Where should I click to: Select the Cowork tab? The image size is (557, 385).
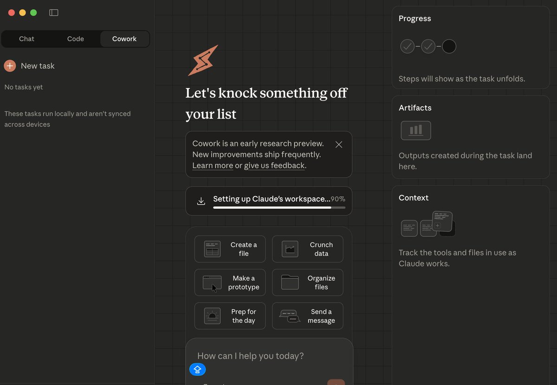point(124,39)
